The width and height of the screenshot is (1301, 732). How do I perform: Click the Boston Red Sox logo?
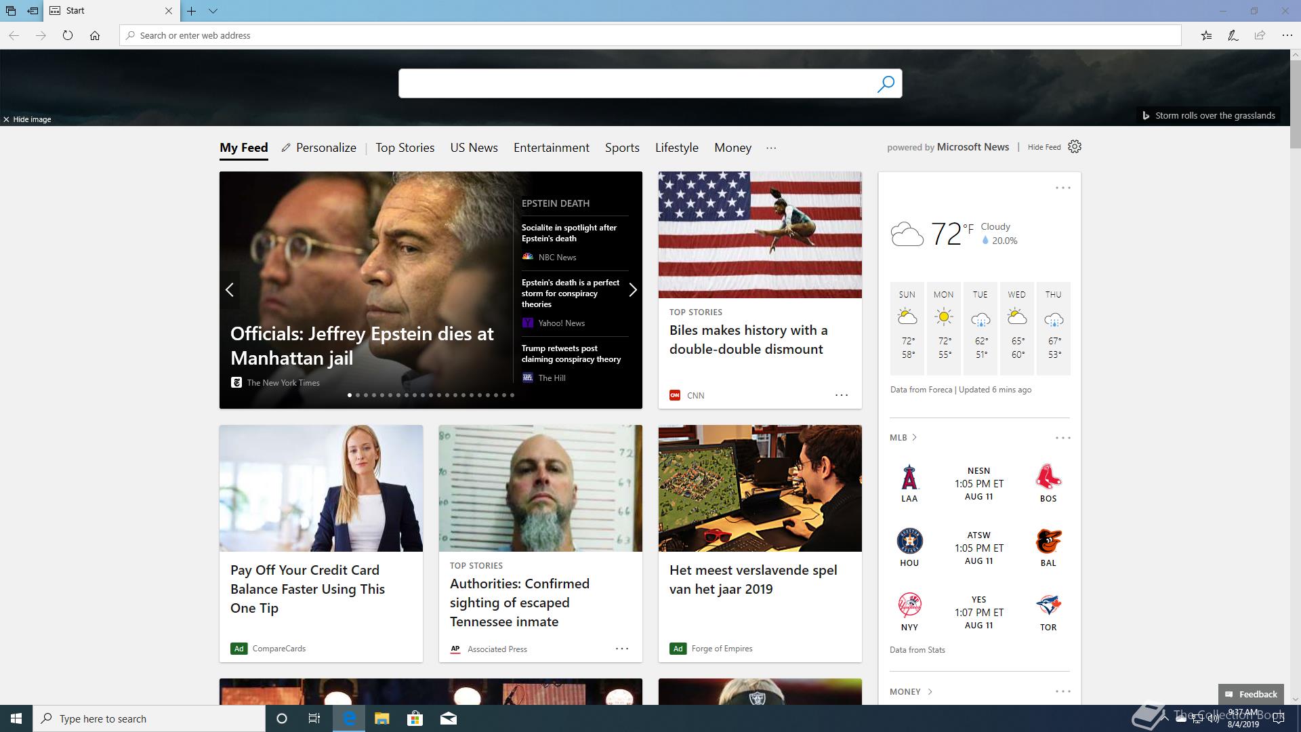[1048, 477]
